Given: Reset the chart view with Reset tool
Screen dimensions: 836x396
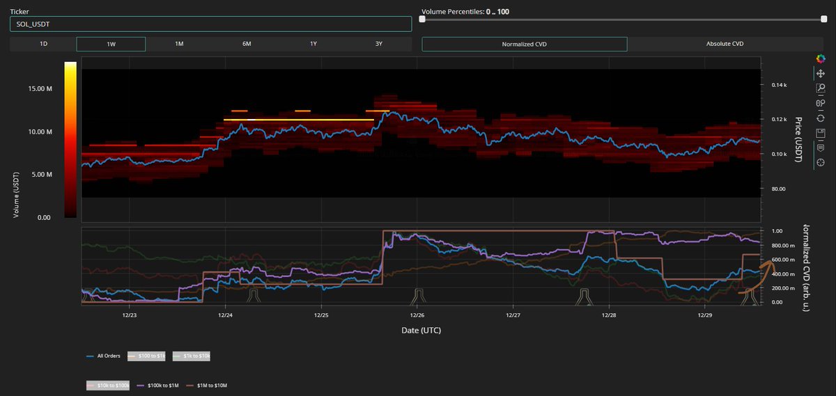Looking at the screenshot, I should coord(820,118).
